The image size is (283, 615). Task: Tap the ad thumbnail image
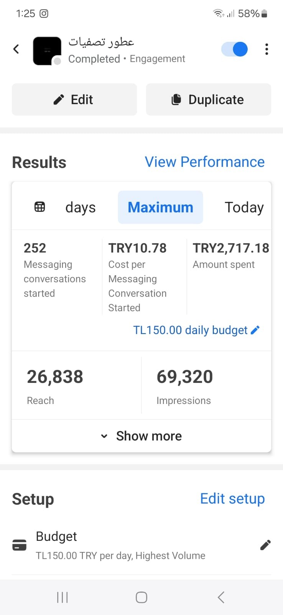[x=47, y=51]
